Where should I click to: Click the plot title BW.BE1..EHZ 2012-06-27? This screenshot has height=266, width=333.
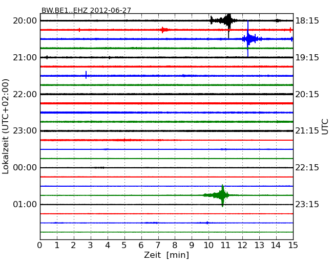pos(86,10)
